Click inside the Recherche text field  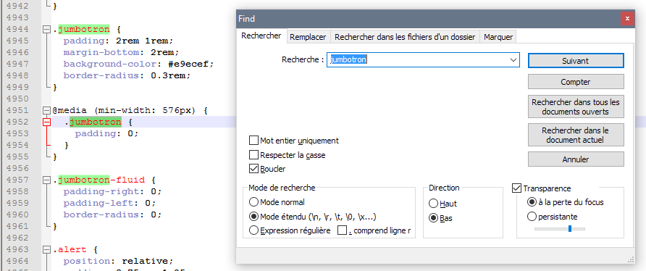[418, 60]
